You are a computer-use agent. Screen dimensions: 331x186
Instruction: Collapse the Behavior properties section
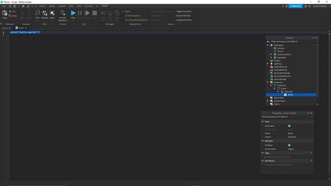click(x=263, y=141)
